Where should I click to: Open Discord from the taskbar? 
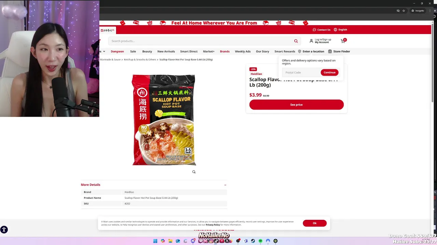[193, 241]
